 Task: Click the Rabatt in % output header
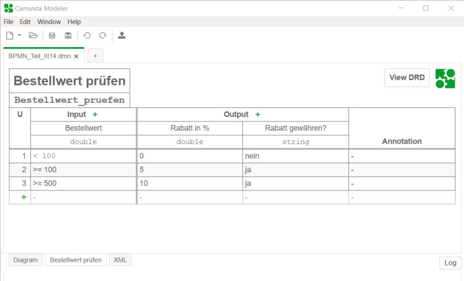pos(190,128)
